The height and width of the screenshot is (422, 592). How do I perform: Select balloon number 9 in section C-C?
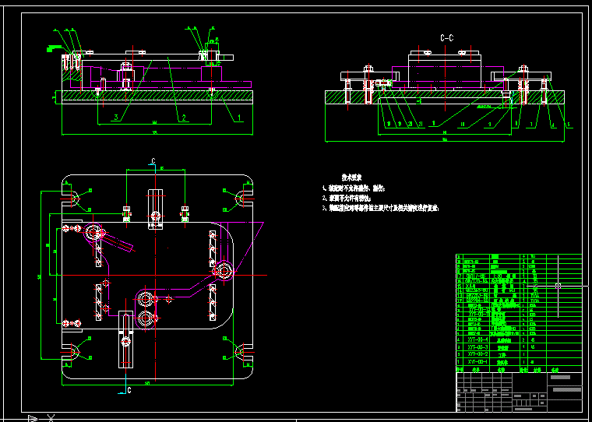[x=489, y=124]
